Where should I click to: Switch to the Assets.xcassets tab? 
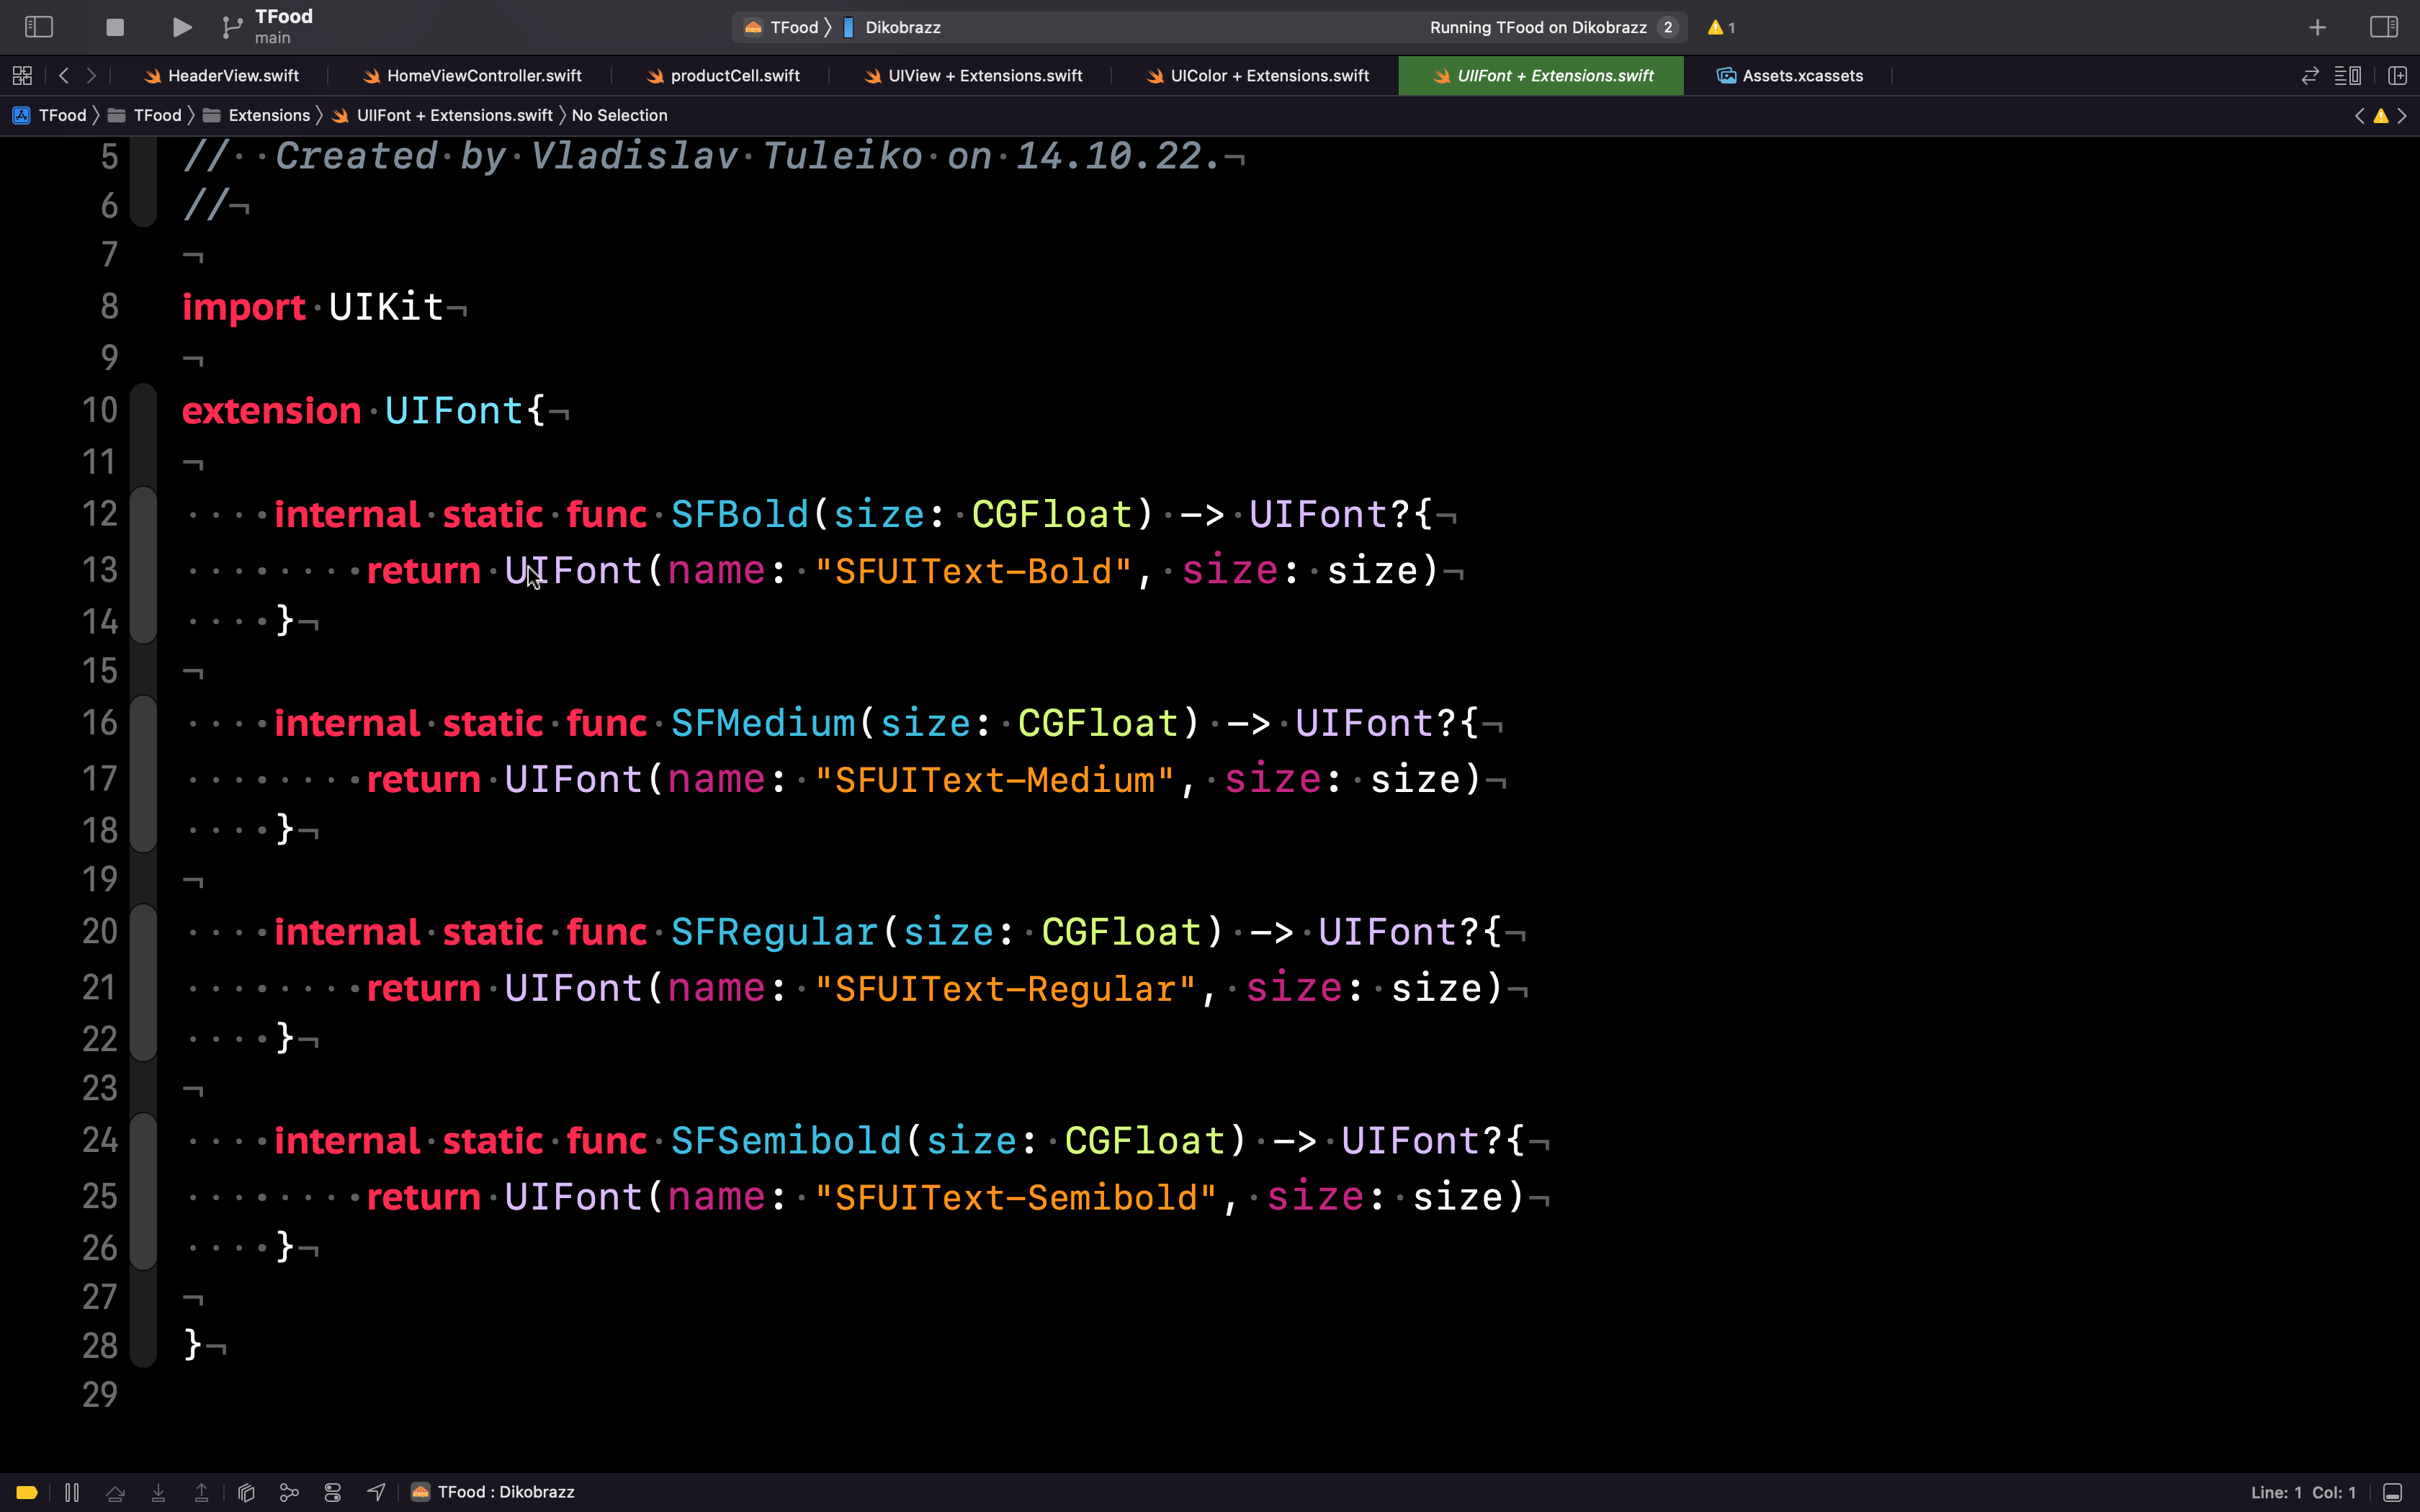pyautogui.click(x=1800, y=75)
